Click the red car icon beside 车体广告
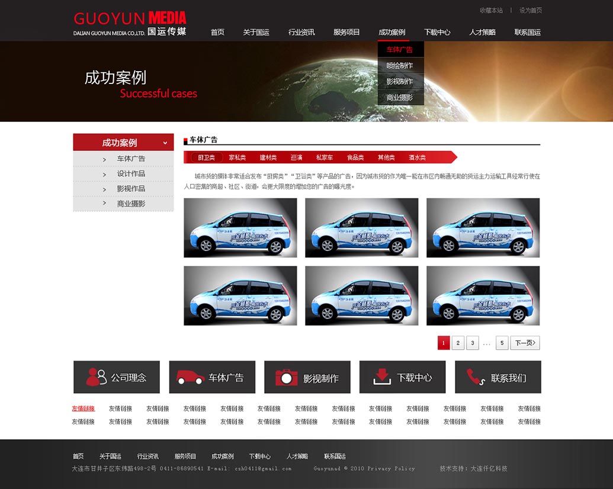 [191, 377]
